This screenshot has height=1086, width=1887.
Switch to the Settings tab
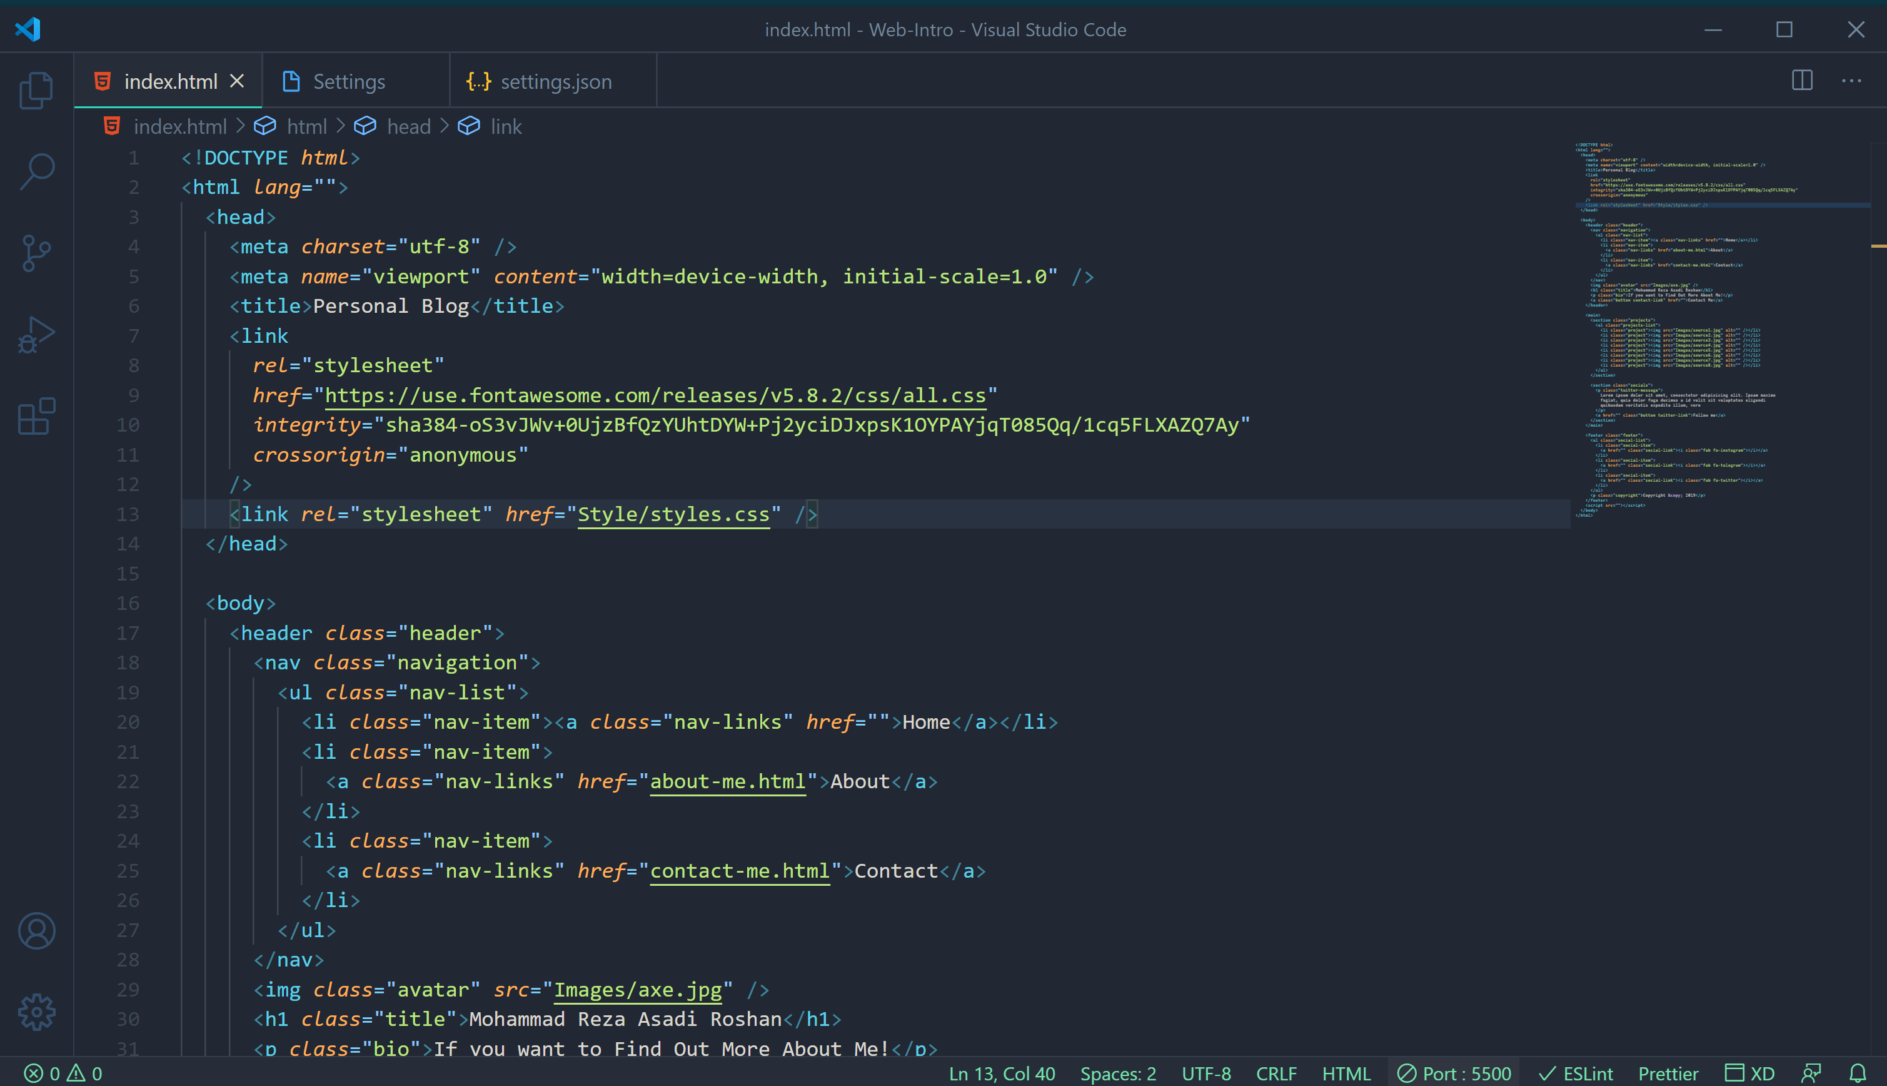348,81
